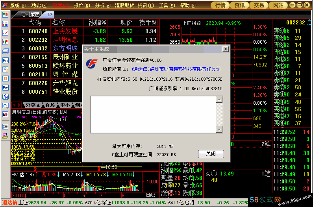
Task: Open the 港股期货 menu
Action: click(x=124, y=6)
